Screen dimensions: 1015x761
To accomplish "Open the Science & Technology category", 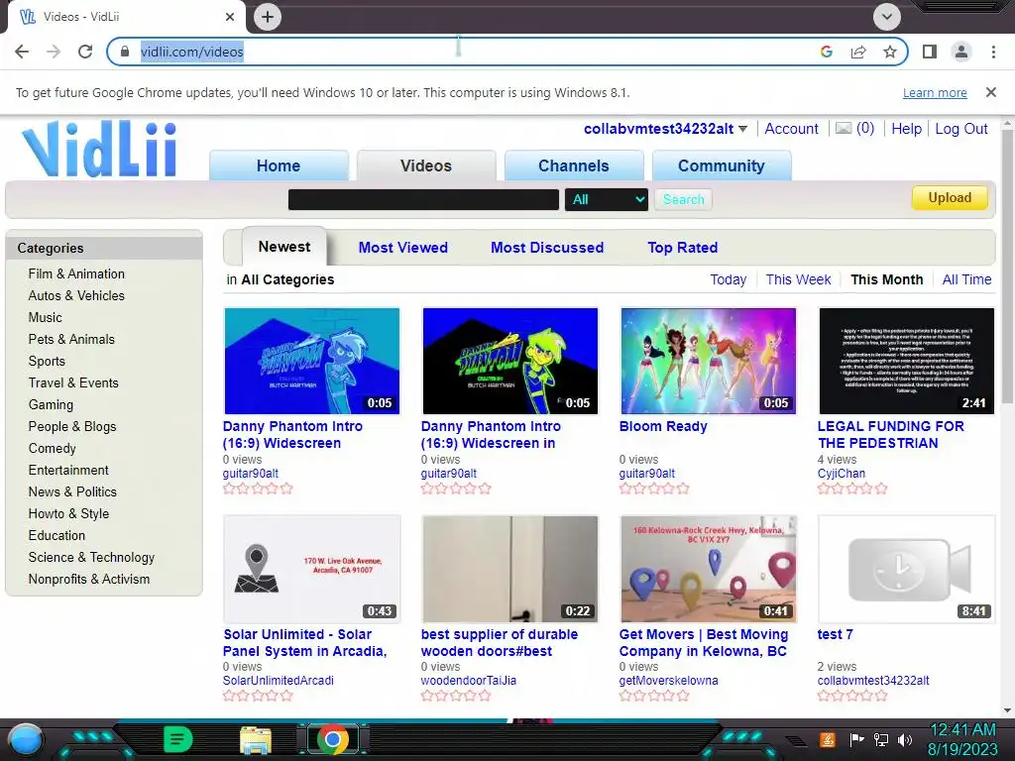I will pyautogui.click(x=91, y=557).
